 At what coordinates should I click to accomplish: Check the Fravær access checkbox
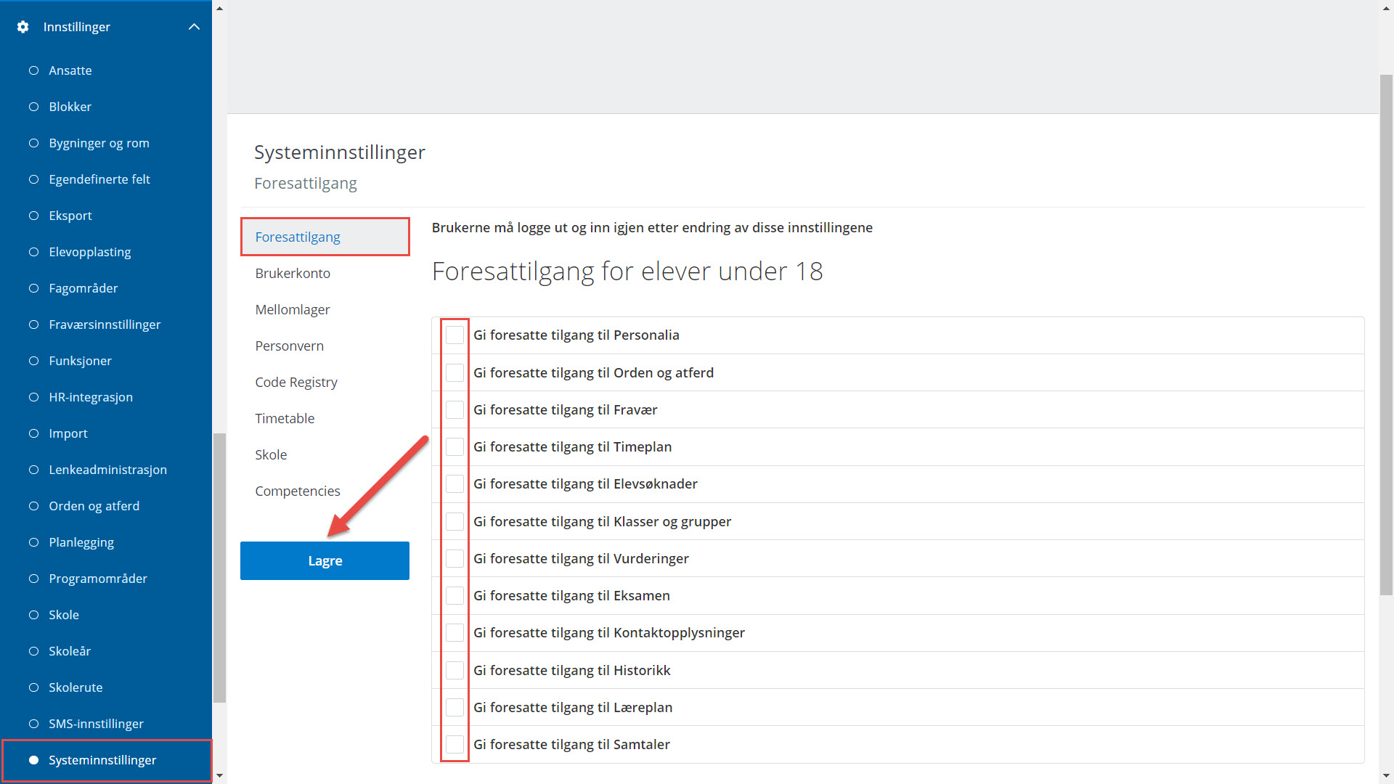coord(455,410)
